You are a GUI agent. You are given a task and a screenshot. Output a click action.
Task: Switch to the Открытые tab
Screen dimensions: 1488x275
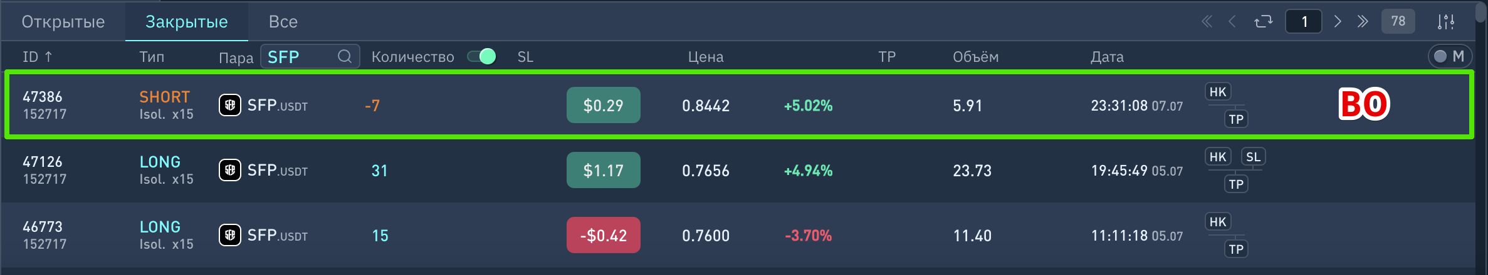click(x=63, y=22)
